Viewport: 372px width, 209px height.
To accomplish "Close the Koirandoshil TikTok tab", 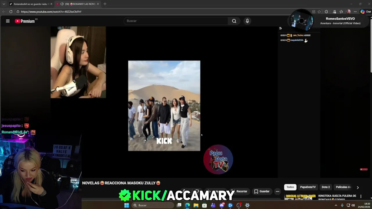I will 51,4.
